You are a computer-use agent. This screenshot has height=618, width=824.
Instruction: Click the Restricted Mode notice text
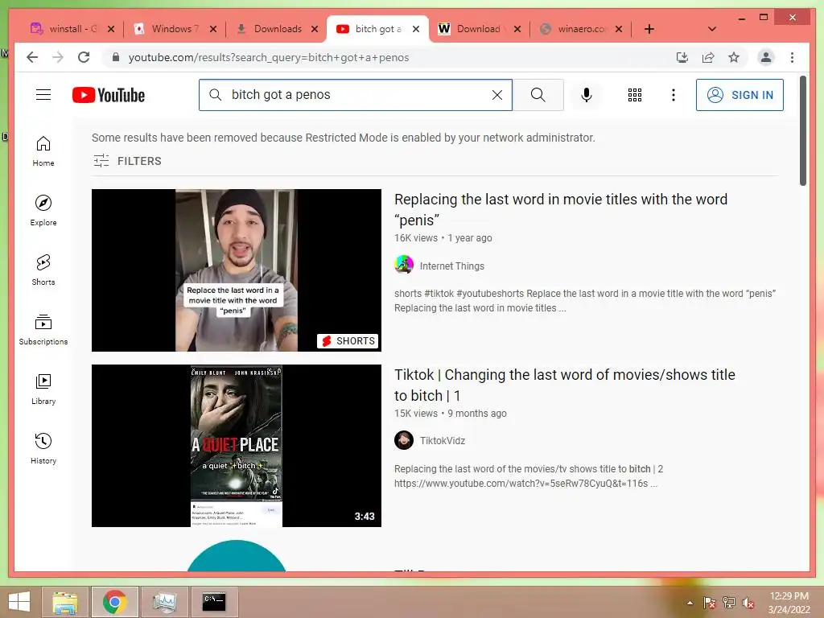coord(343,138)
